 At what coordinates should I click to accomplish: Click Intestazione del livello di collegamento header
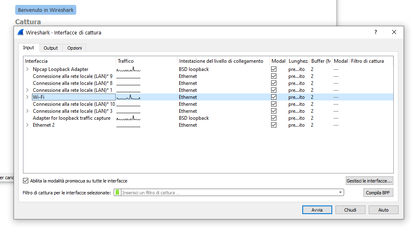click(x=224, y=61)
